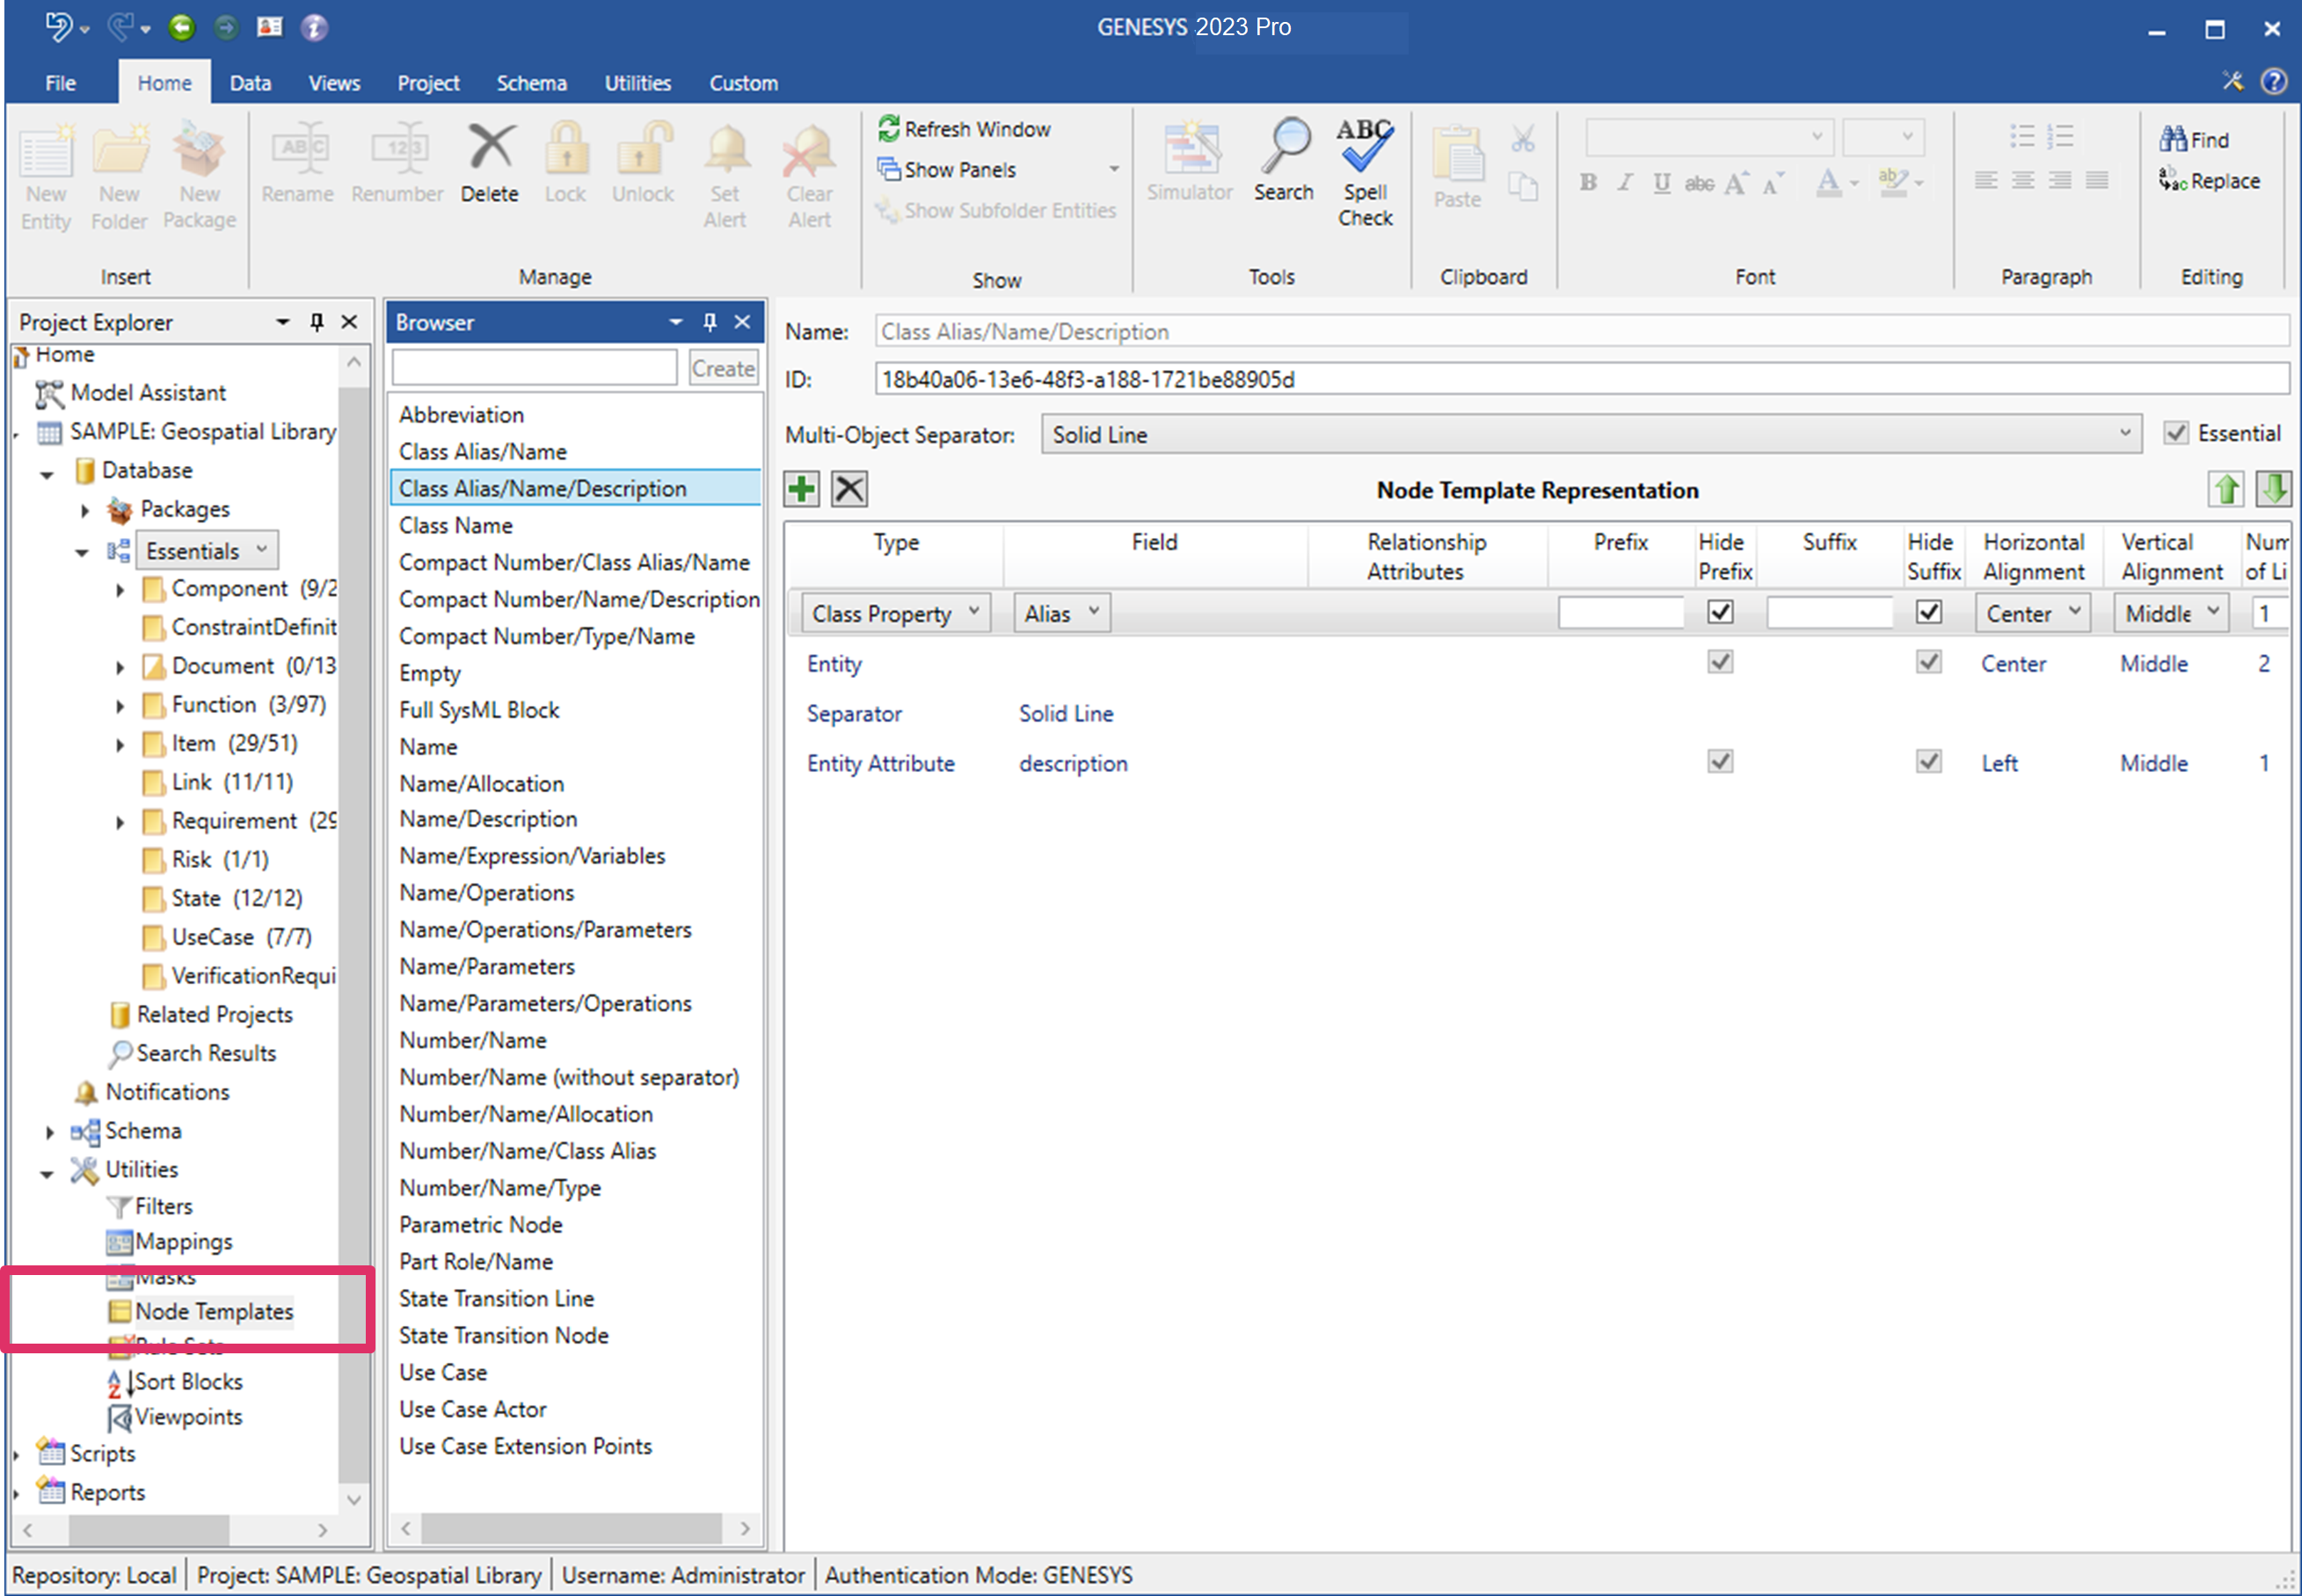The image size is (2302, 1596).
Task: Switch to the Utilities ribbon tab
Action: (x=637, y=83)
